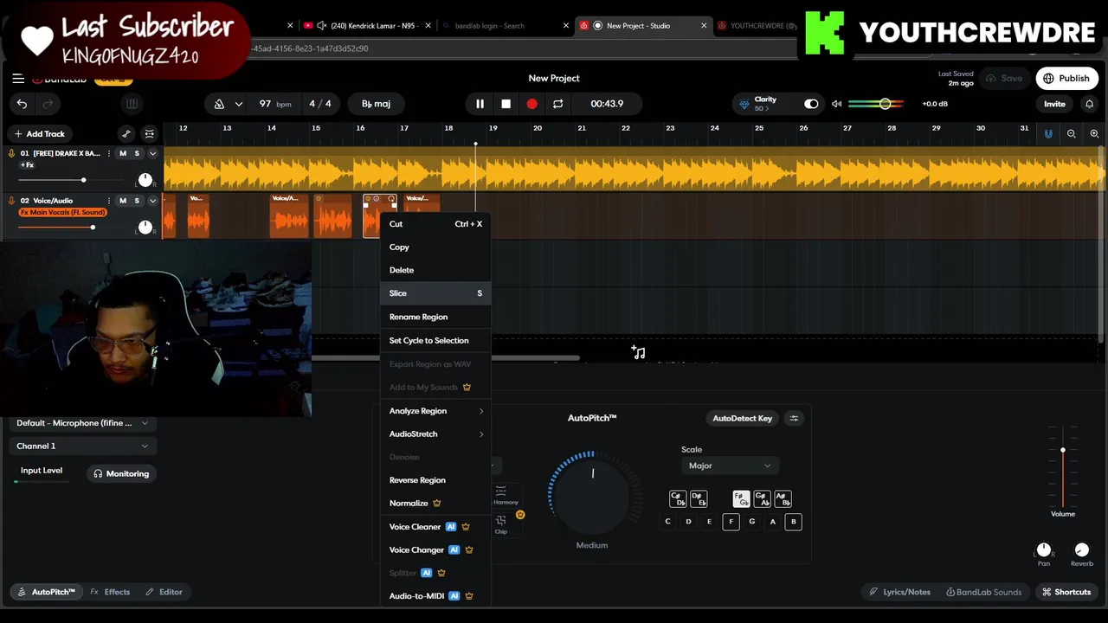Toggle the F note in AutoPitch scale
Image resolution: width=1108 pixels, height=623 pixels.
click(x=731, y=522)
